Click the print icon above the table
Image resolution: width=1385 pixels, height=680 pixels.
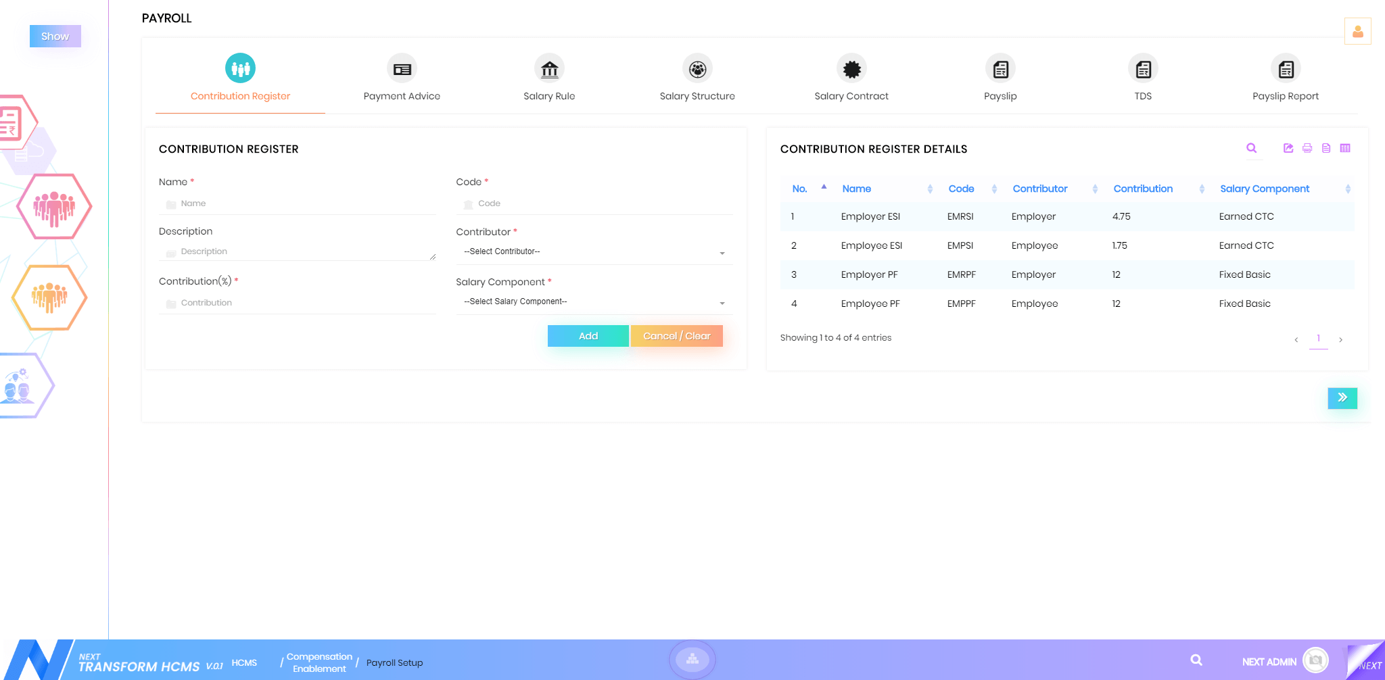(x=1307, y=148)
